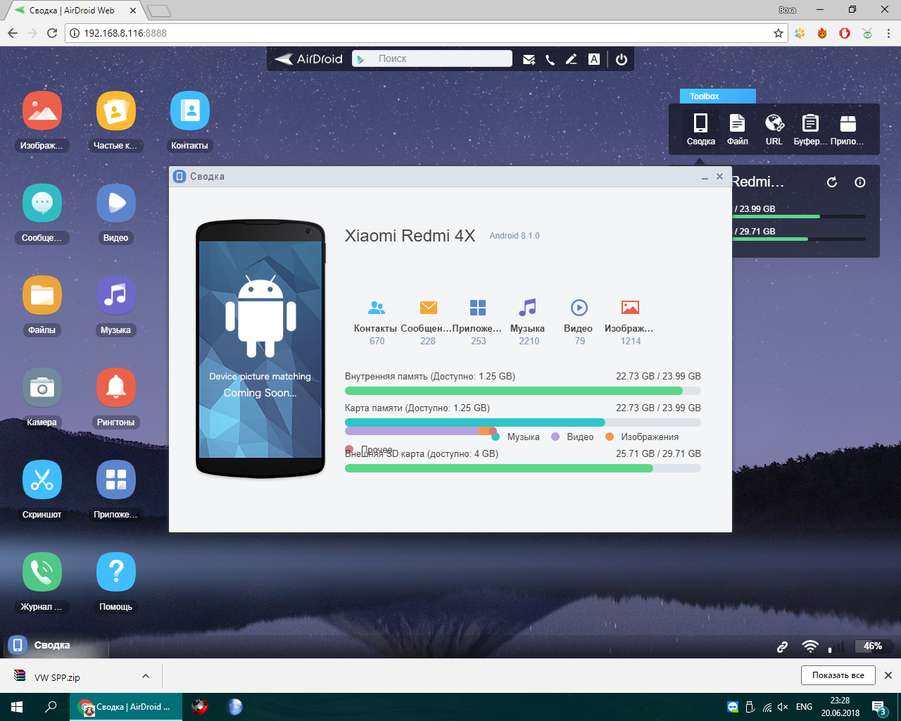Click Музыка 2210 in the summary window

pyautogui.click(x=528, y=322)
